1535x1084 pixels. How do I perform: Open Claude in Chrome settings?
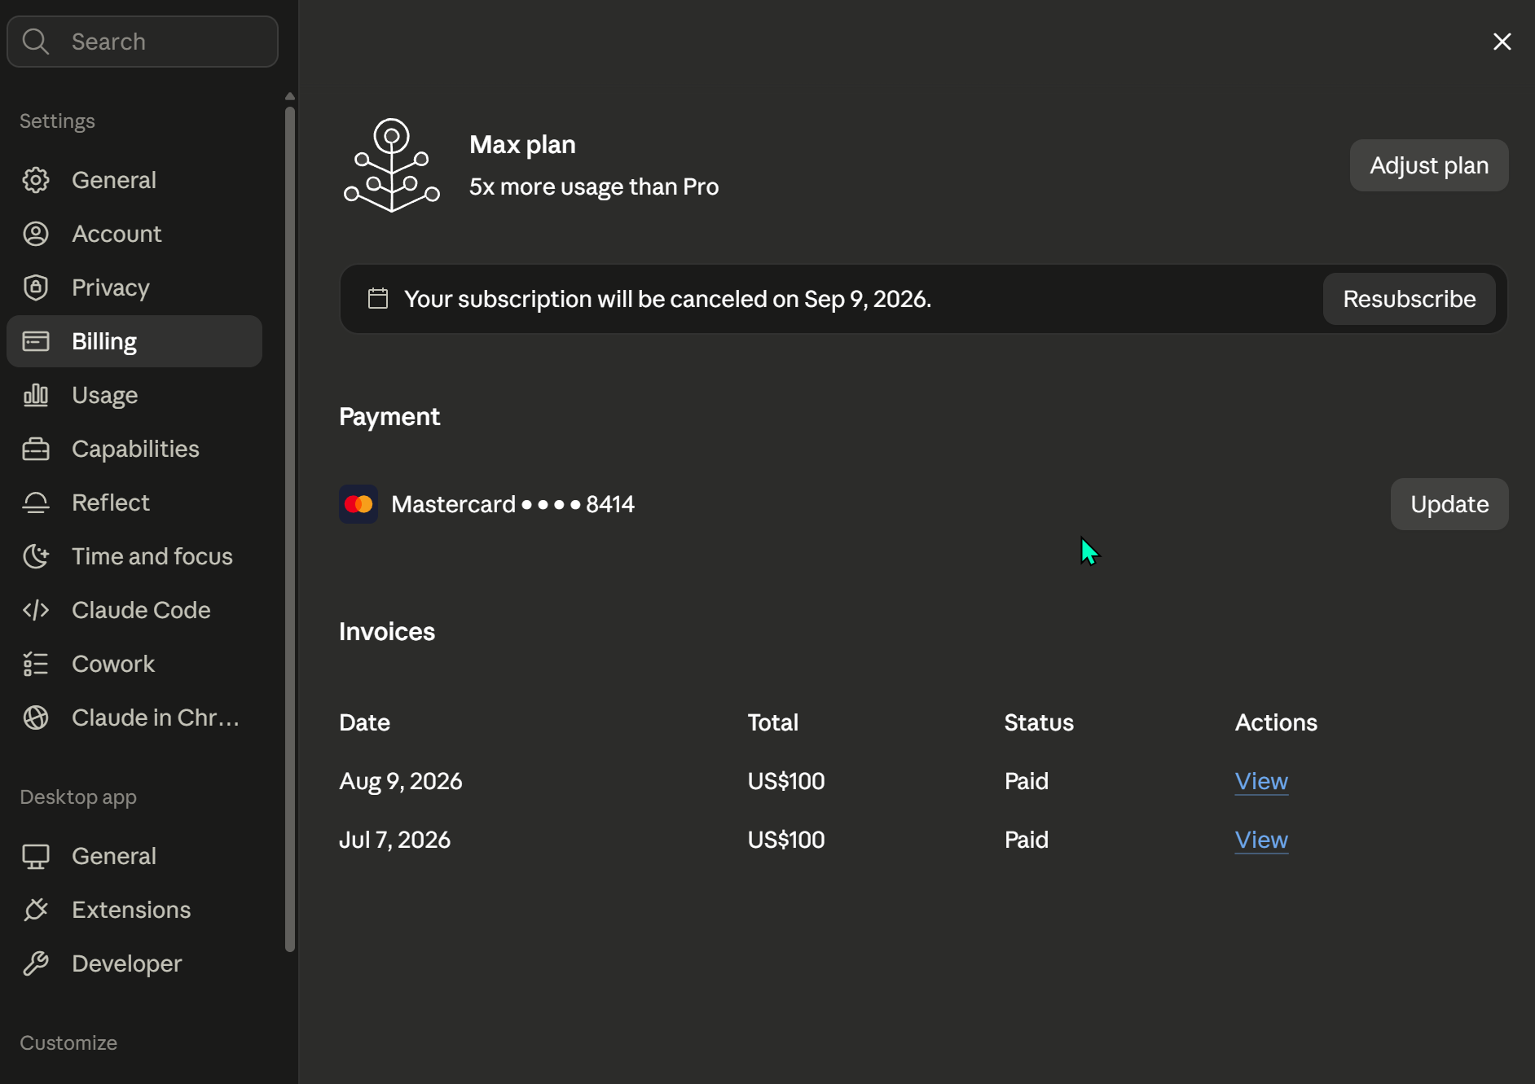[x=134, y=718]
